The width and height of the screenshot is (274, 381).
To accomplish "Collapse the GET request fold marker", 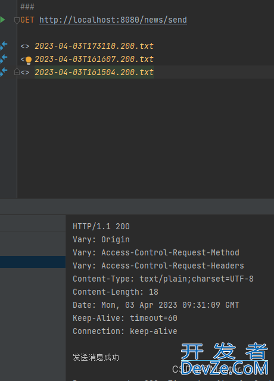I will click(x=17, y=20).
